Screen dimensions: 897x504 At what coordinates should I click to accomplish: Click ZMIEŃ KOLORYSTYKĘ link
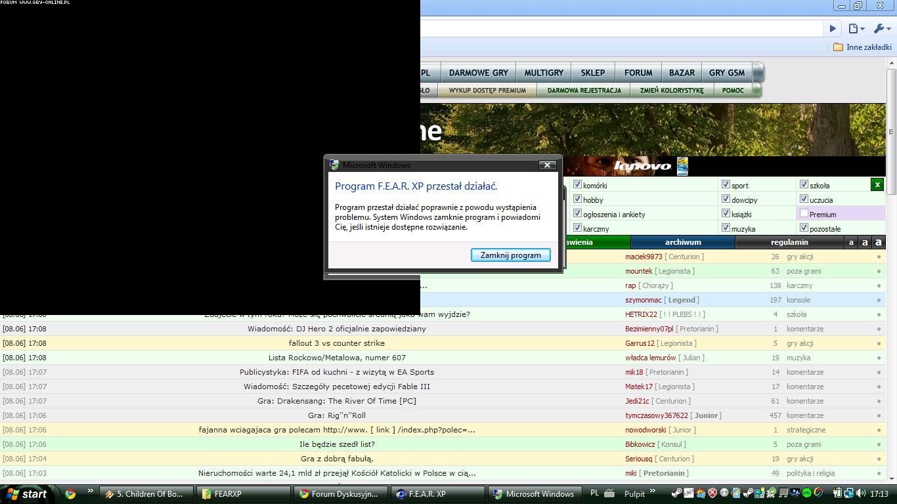(672, 91)
